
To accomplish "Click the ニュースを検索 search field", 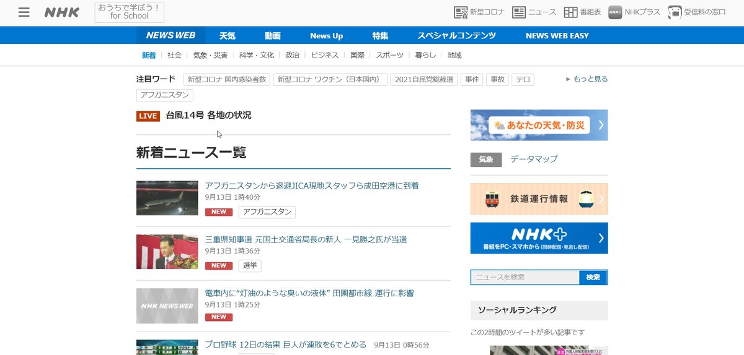I will click(525, 277).
